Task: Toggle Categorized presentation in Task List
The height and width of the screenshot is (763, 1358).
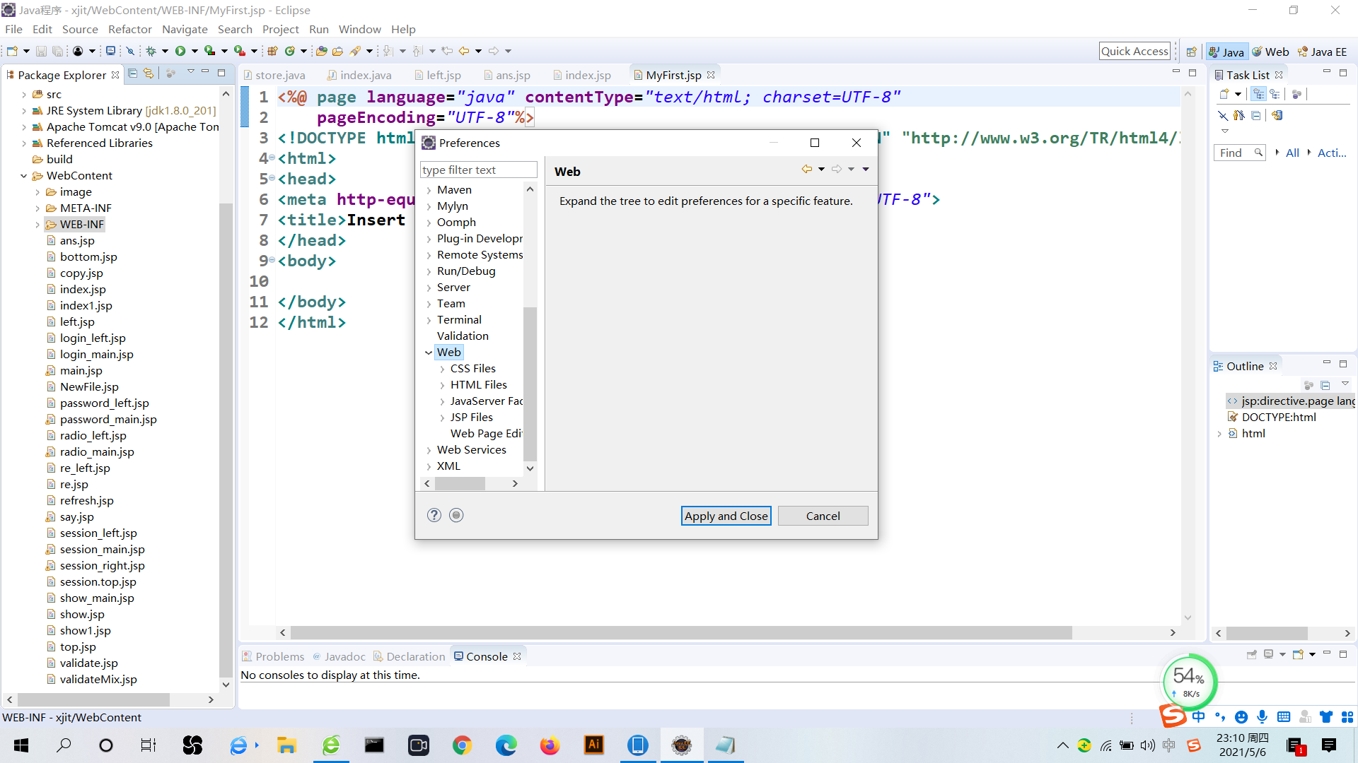Action: click(x=1258, y=94)
